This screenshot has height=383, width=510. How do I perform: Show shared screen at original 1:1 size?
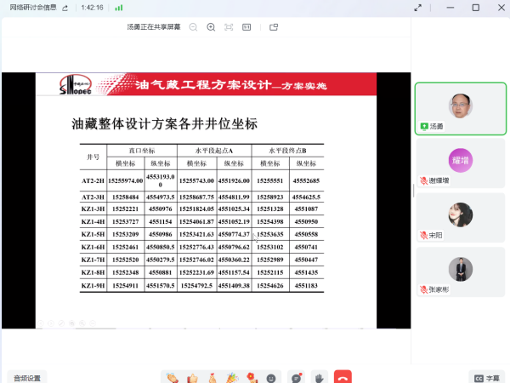[246, 27]
